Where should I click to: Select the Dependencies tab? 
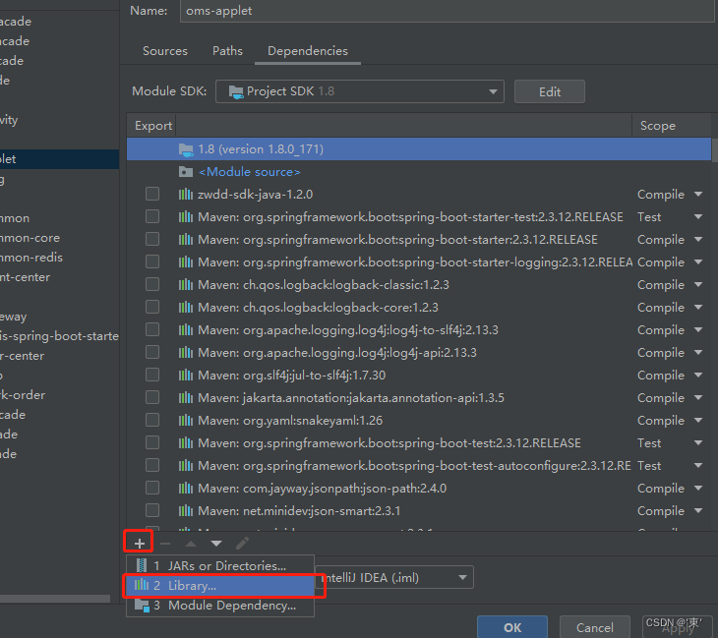coord(308,51)
